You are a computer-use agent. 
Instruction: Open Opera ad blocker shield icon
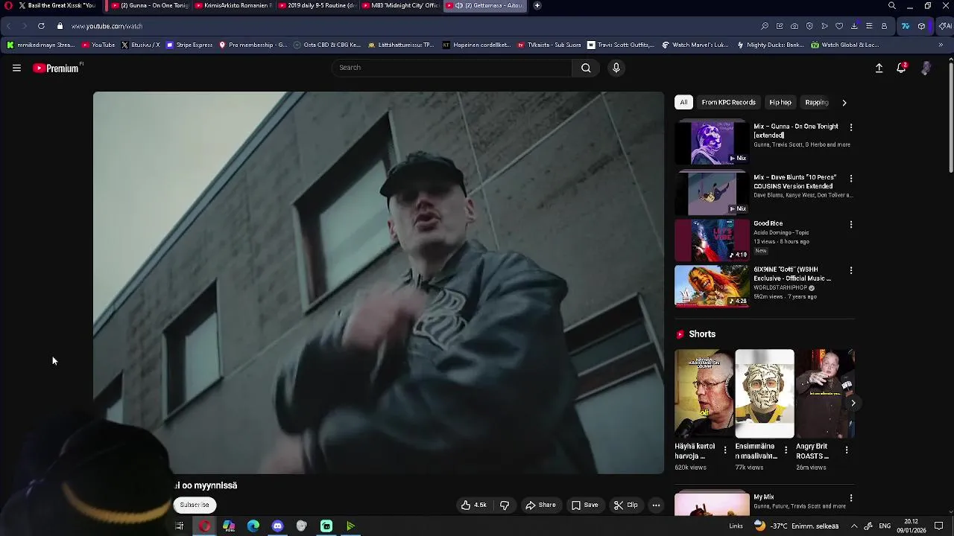coord(809,26)
